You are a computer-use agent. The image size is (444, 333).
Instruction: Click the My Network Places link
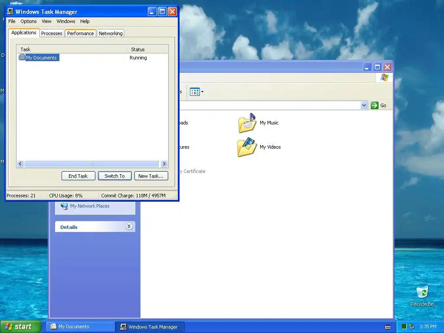(x=90, y=206)
